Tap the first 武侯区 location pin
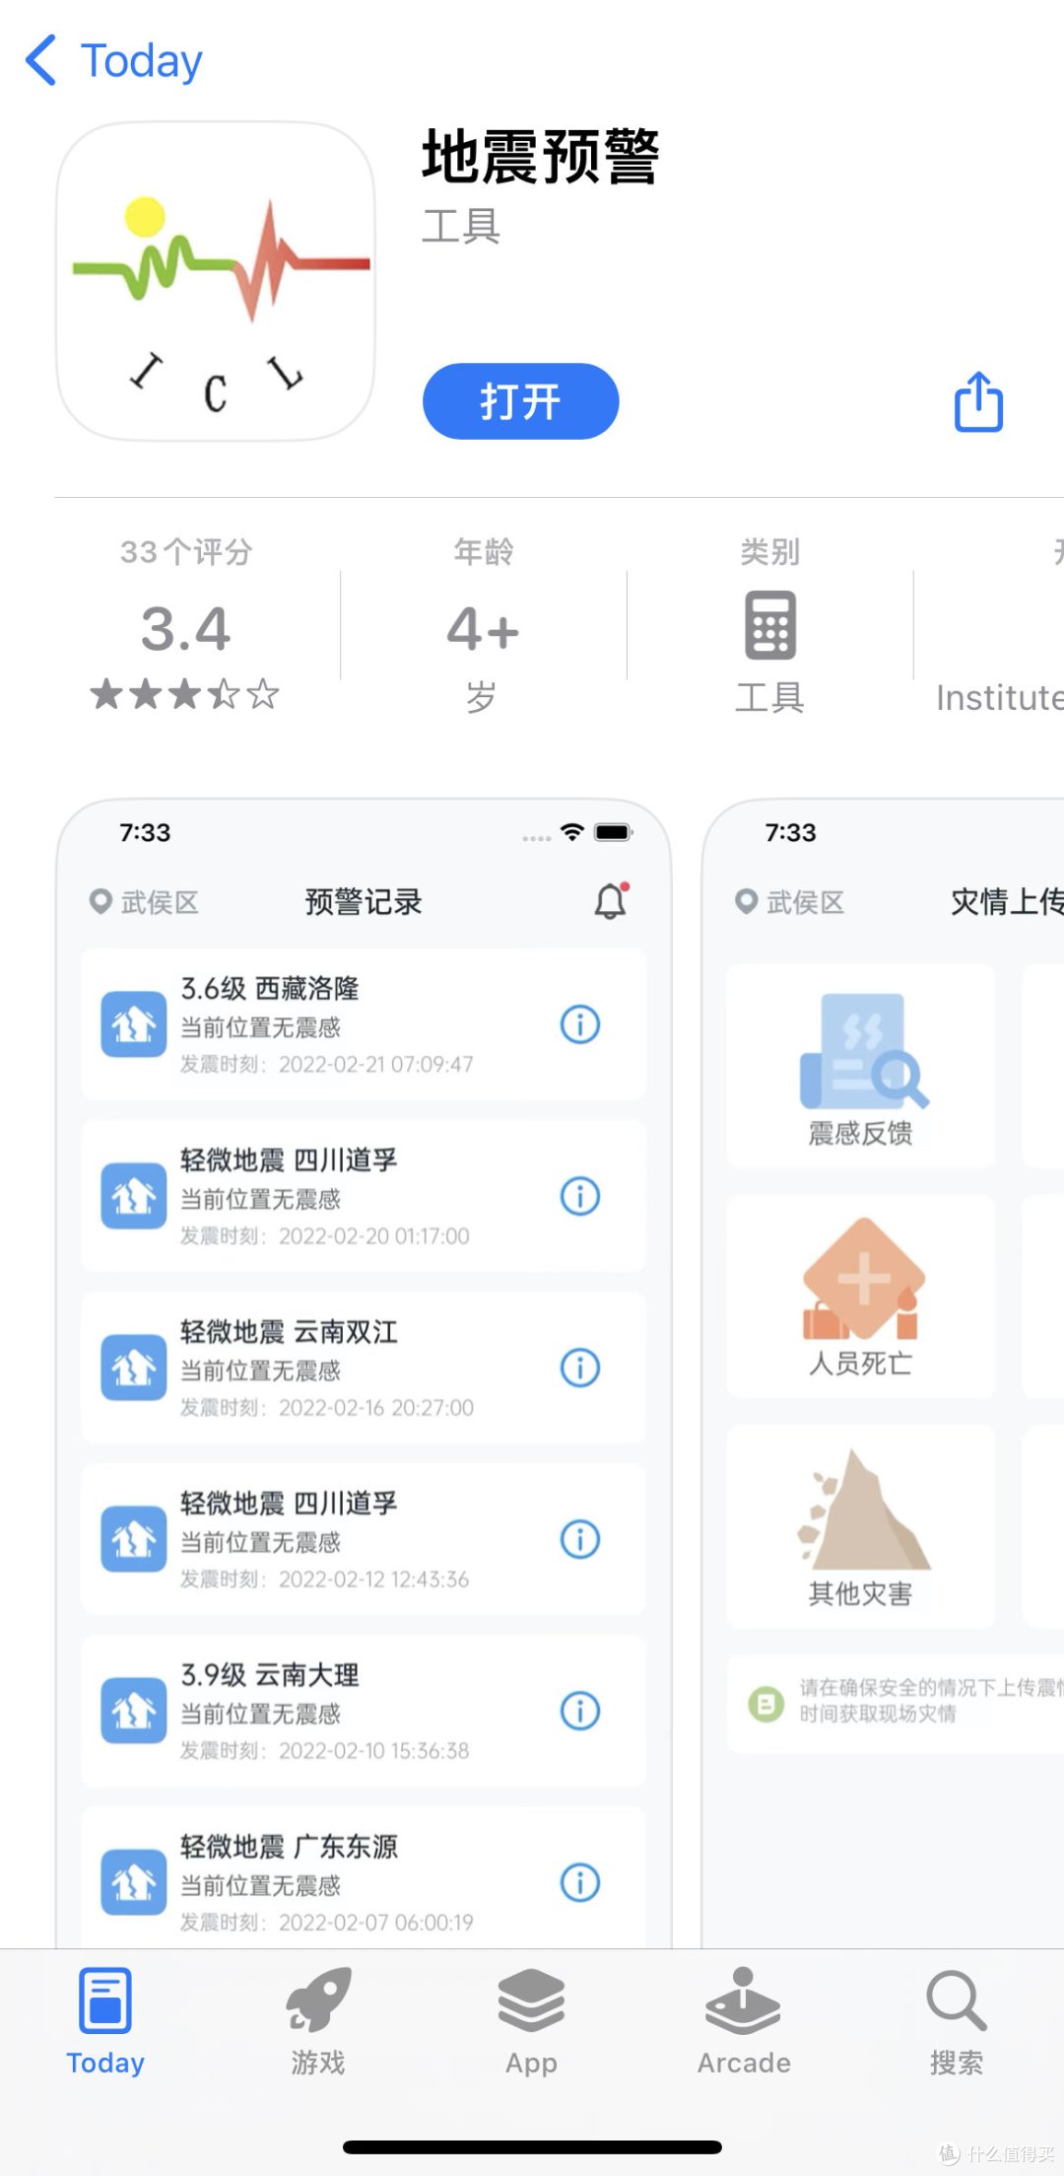Viewport: 1064px width, 2176px height. coord(100,901)
